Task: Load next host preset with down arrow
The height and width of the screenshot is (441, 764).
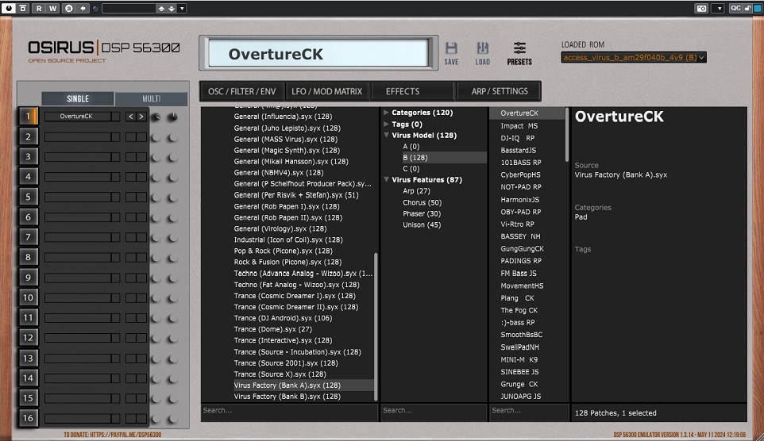Action: (x=171, y=8)
